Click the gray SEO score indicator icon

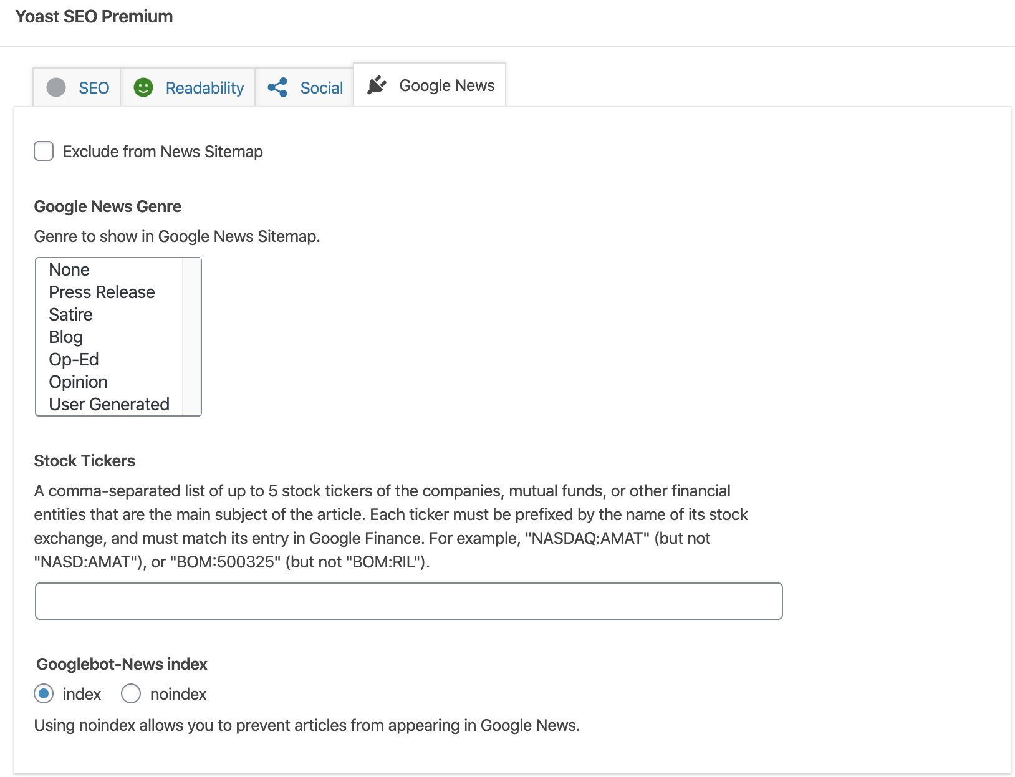pyautogui.click(x=56, y=87)
